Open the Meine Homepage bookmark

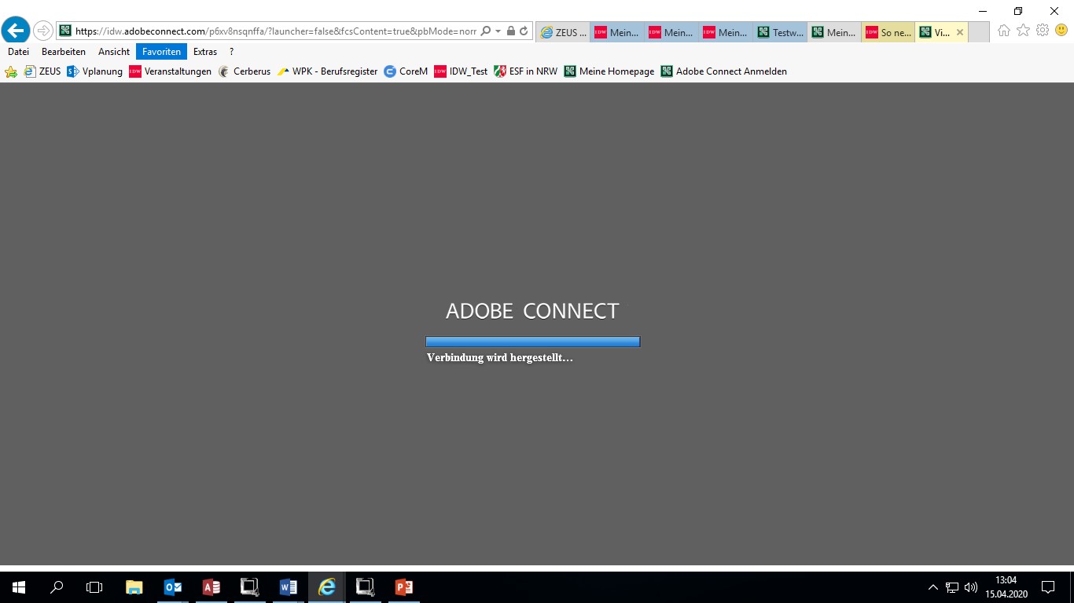coord(609,71)
